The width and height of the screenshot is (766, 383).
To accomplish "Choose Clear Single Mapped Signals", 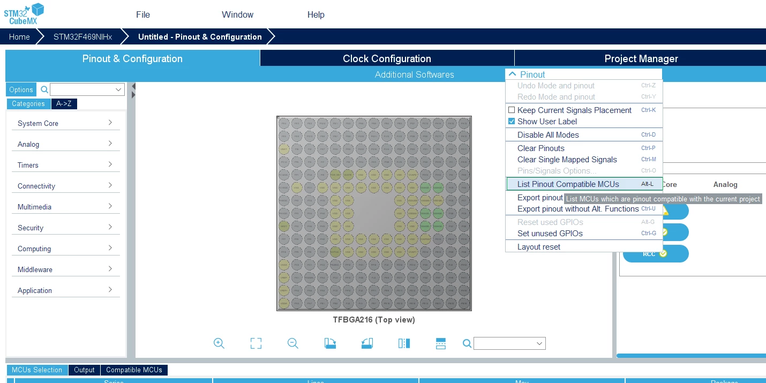I will pyautogui.click(x=584, y=159).
